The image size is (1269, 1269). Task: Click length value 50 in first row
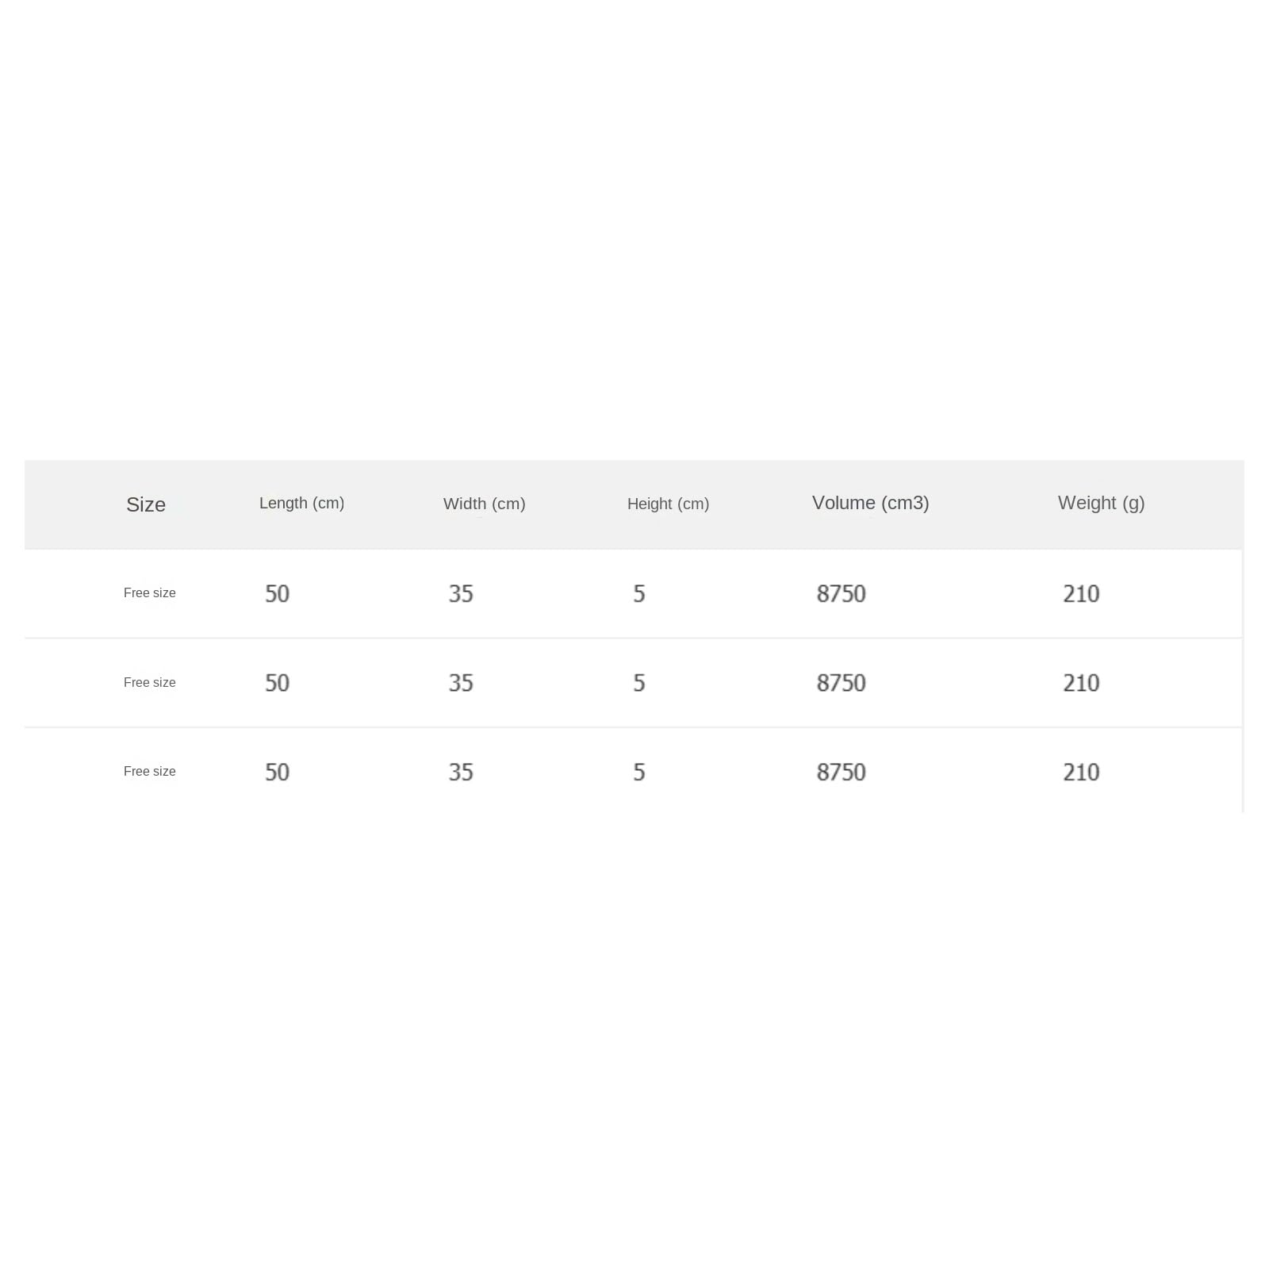click(x=277, y=593)
